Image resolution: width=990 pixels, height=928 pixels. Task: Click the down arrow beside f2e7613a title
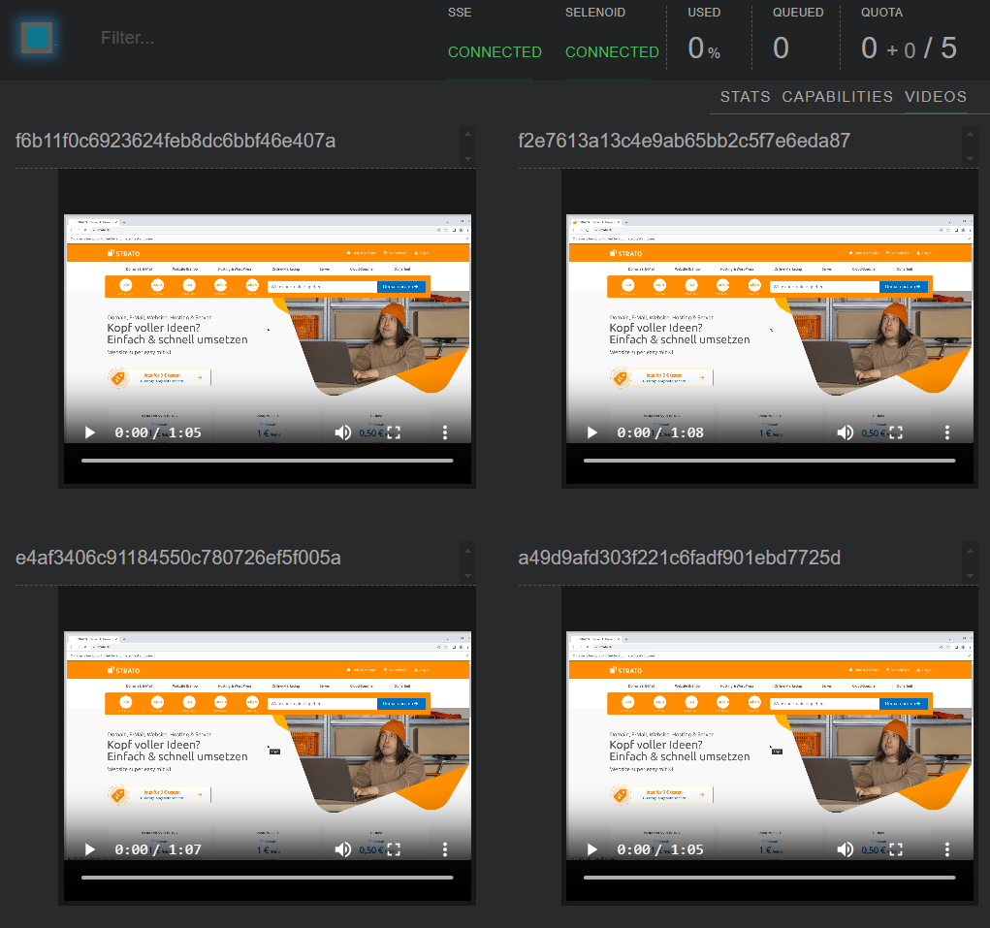click(970, 157)
